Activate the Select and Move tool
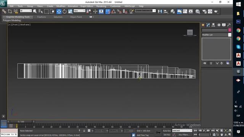The width and height of the screenshot is (244, 137). [59, 11]
